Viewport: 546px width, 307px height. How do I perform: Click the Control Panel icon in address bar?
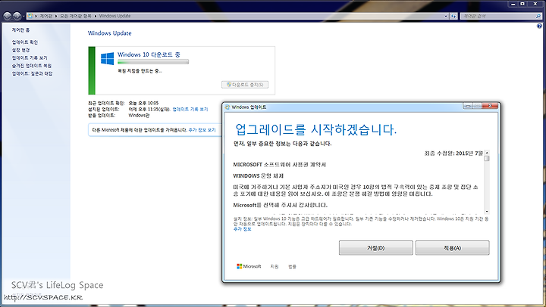[30, 16]
